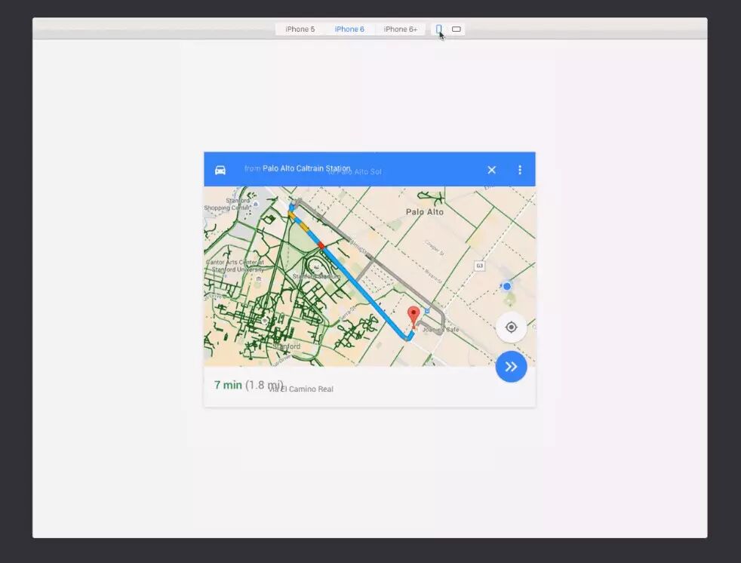Click the 'from Palo Alto Caltrain Station' field
The height and width of the screenshot is (563, 741).
[297, 168]
